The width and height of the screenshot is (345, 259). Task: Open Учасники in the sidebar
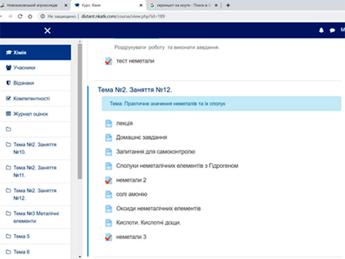coord(35,68)
